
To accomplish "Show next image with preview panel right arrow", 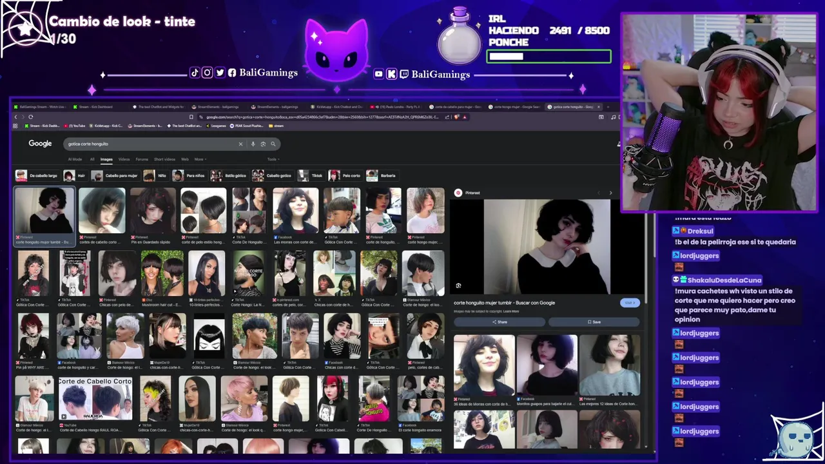I will pyautogui.click(x=610, y=193).
